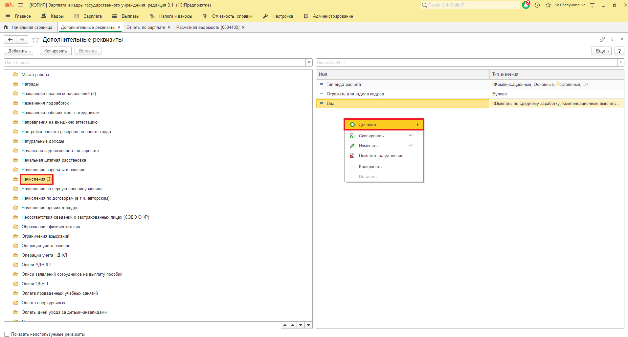Choose Скопировать in the context menu
This screenshot has height=337, width=628.
tap(384, 136)
